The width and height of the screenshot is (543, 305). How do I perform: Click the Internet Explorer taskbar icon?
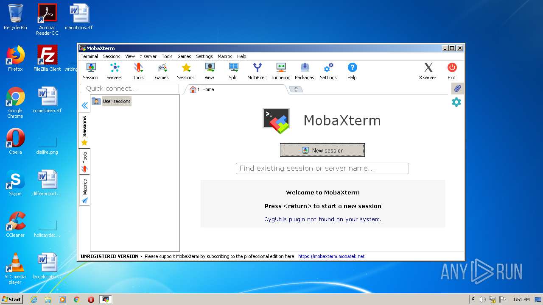pos(34,299)
